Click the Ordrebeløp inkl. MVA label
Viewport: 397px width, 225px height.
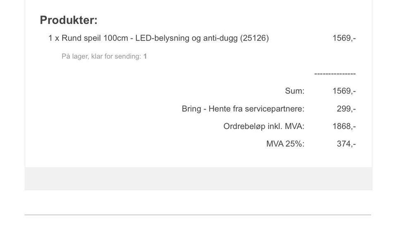(x=264, y=126)
